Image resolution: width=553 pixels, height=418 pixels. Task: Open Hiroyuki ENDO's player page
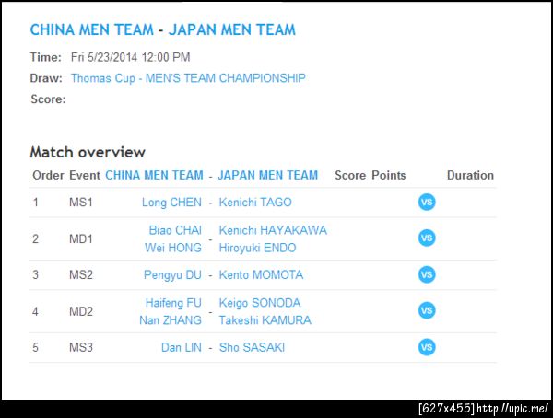click(258, 248)
